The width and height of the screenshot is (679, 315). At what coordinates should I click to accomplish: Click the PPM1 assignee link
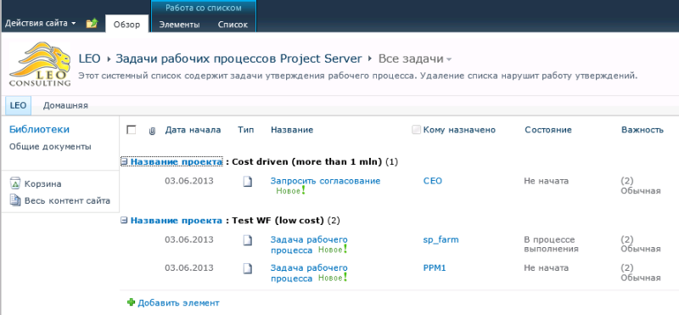click(435, 267)
